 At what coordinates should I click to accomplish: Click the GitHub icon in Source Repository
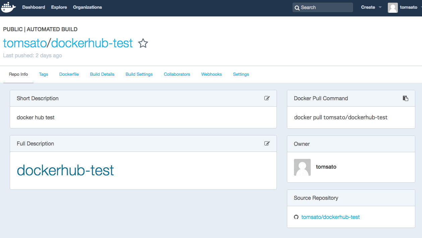tap(296, 217)
